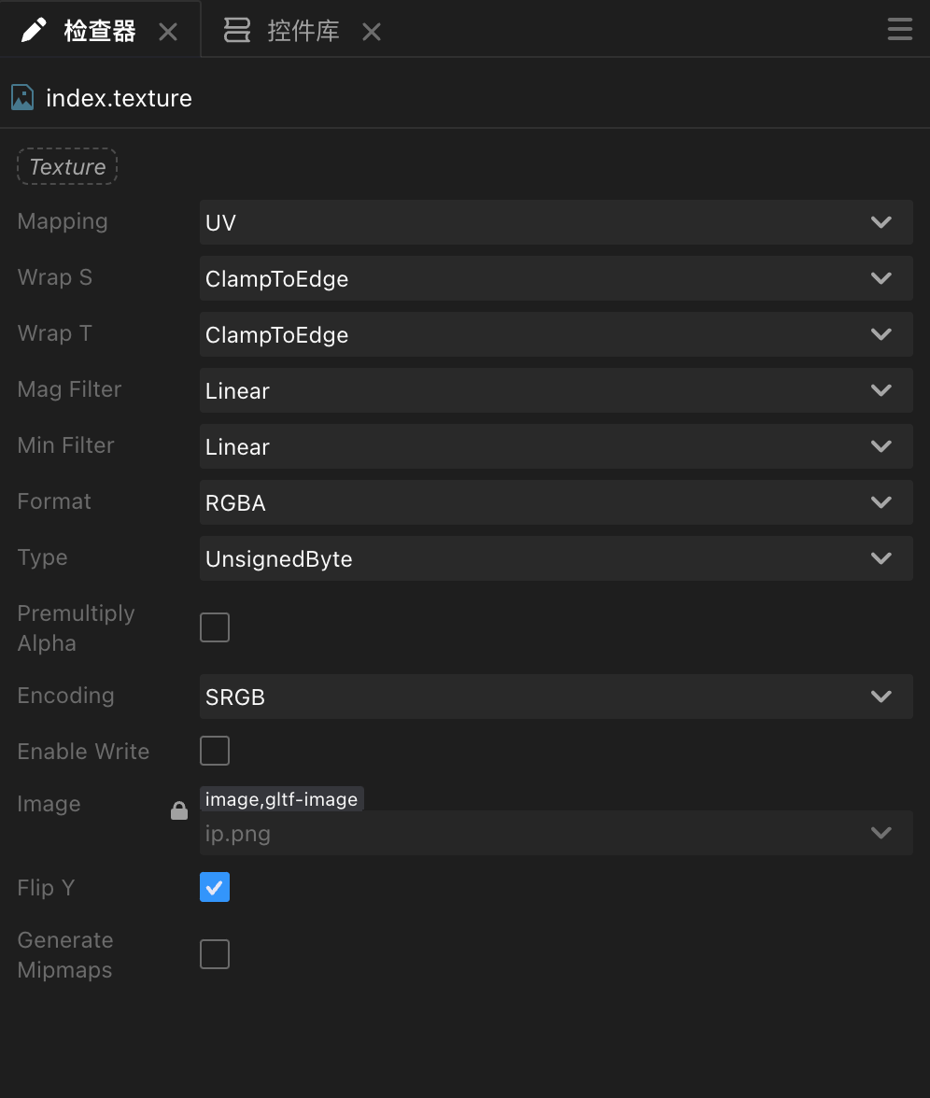930x1098 pixels.
Task: Toggle the Enable Write checkbox
Action: 215,751
